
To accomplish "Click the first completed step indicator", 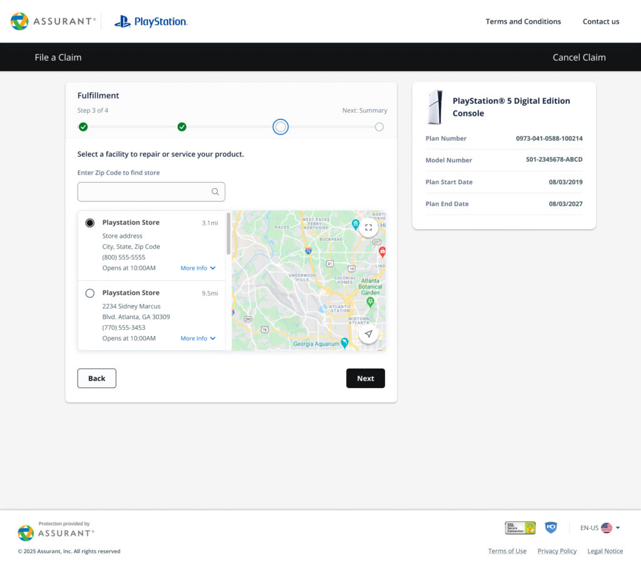I will [83, 127].
